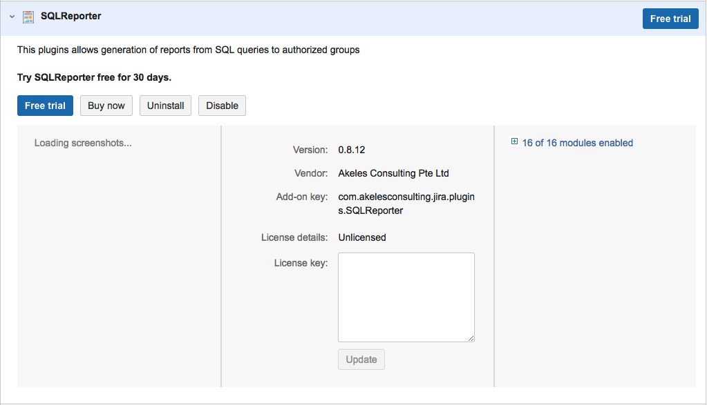Click the SQLReporter plugin icon
Screen dimensions: 707x405
tap(29, 17)
